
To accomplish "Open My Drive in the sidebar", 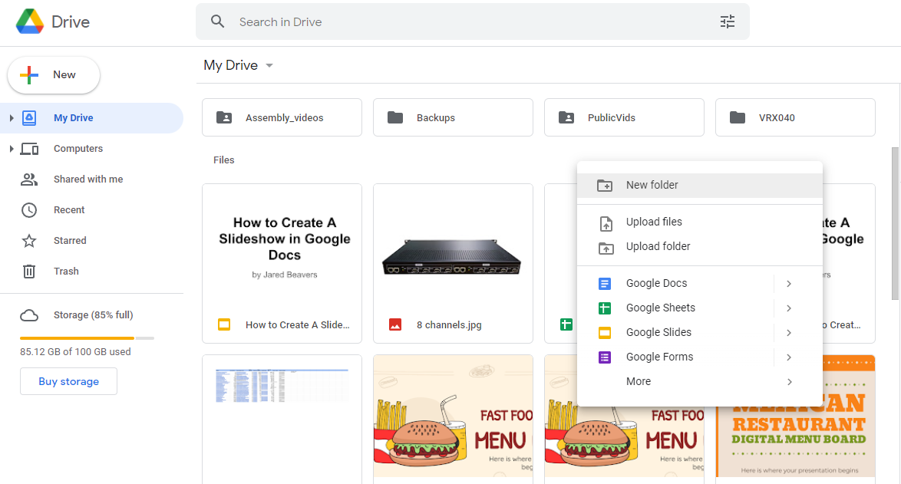I will tap(92, 117).
